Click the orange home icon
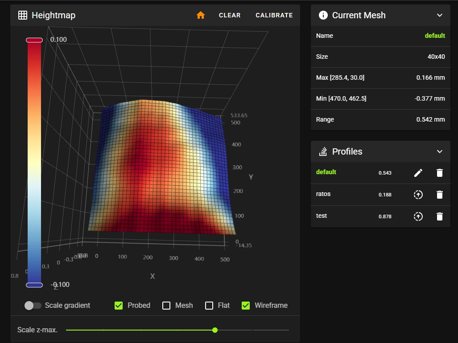Image resolution: width=458 pixels, height=343 pixels. point(201,15)
